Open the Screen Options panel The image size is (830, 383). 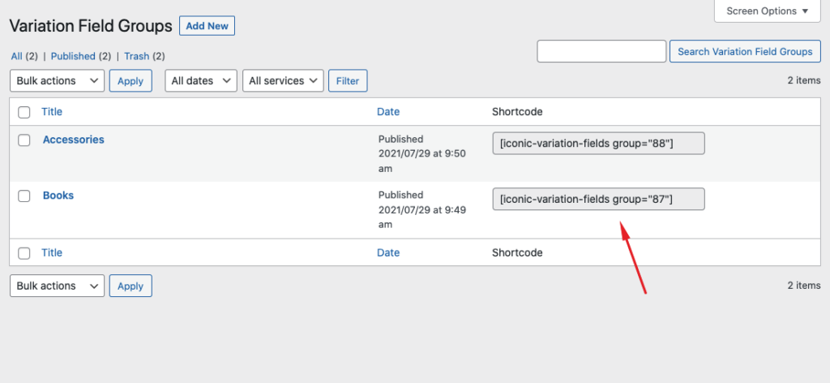point(768,11)
